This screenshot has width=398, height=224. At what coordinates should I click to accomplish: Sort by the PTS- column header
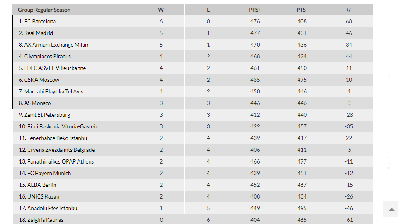pos(302,10)
